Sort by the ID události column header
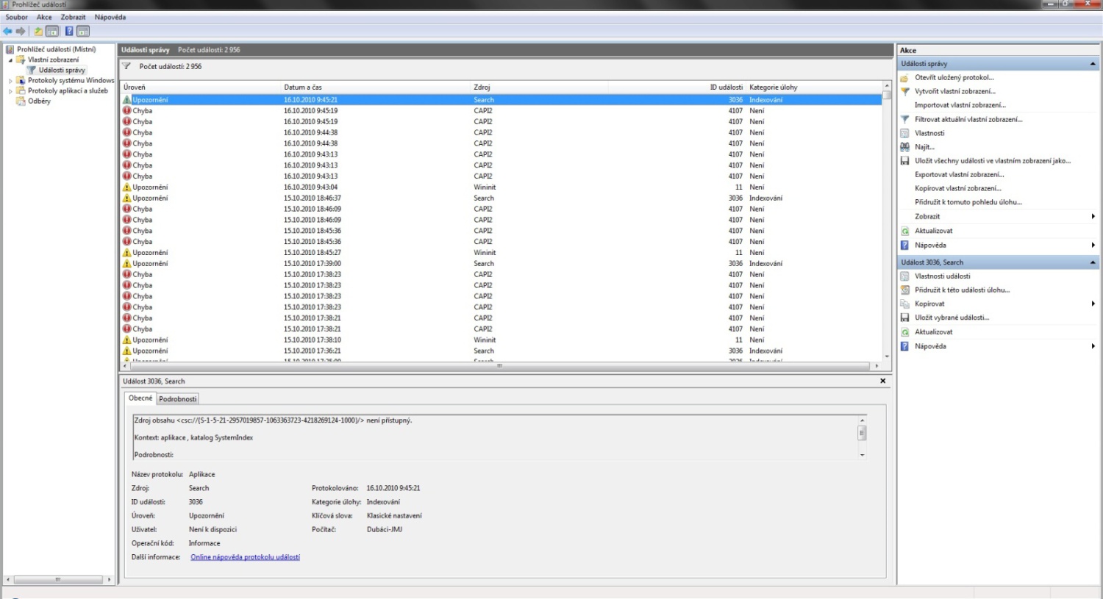This screenshot has height=599, width=1103. [x=677, y=87]
